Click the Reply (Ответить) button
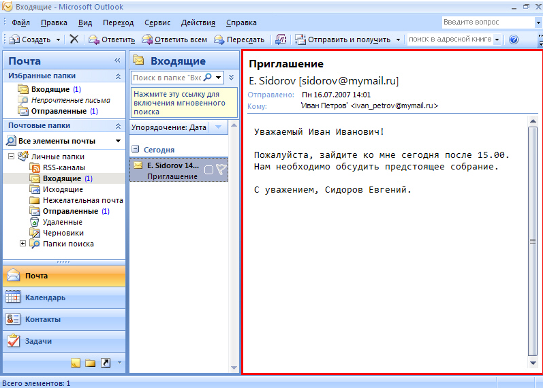The image size is (543, 388). (112, 39)
